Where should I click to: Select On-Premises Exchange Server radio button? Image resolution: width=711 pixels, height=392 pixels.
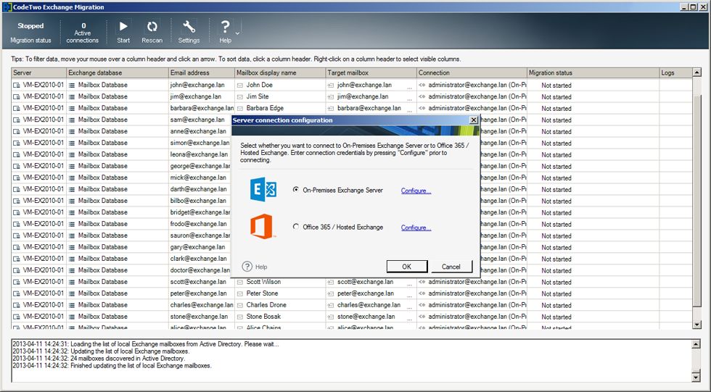(x=296, y=190)
